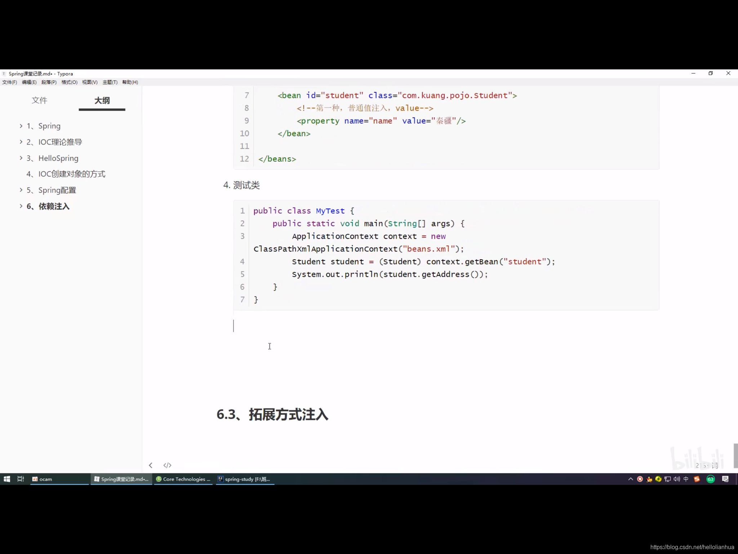Toggle source code mode icon

167,465
